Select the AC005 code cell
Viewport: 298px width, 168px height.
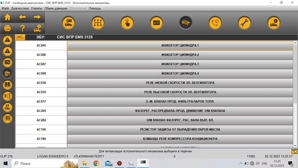tap(41, 46)
